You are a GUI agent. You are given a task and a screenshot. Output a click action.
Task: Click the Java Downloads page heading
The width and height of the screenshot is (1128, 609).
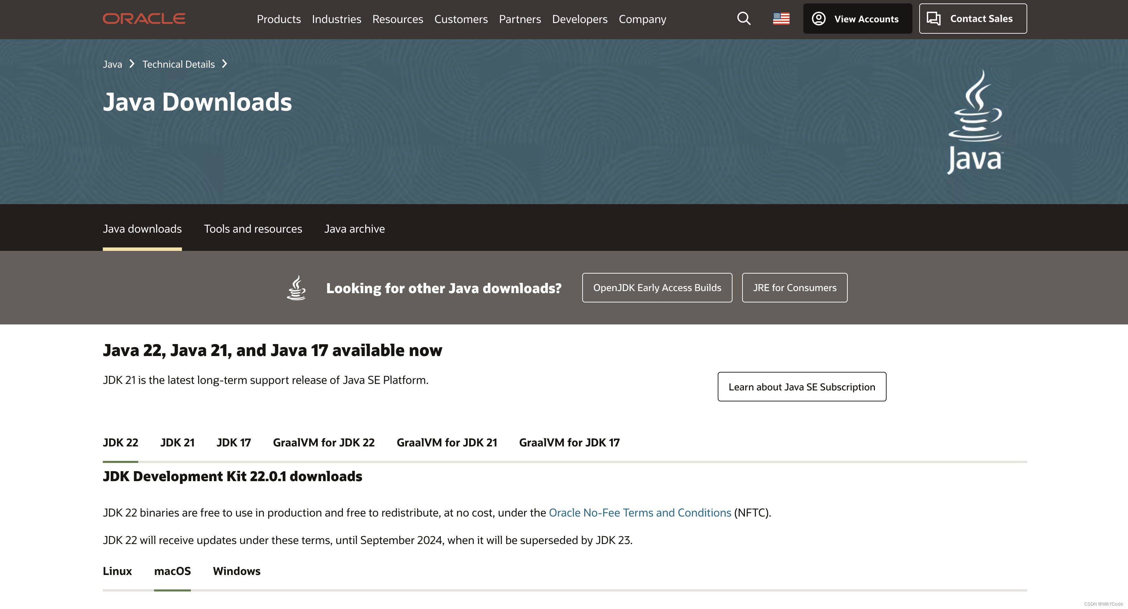197,102
